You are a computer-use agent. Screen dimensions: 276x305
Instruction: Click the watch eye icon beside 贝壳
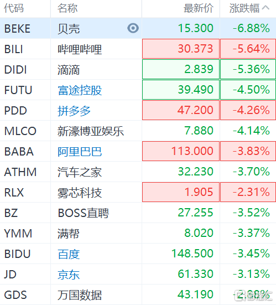[x=133, y=28]
